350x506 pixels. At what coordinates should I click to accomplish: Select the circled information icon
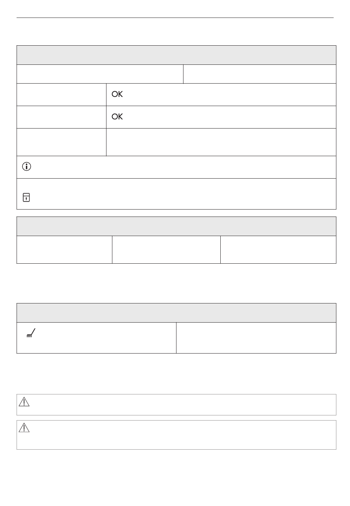[27, 166]
